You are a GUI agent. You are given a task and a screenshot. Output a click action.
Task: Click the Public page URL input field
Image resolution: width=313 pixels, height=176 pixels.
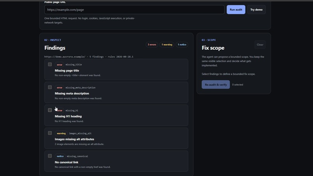[x=134, y=10]
